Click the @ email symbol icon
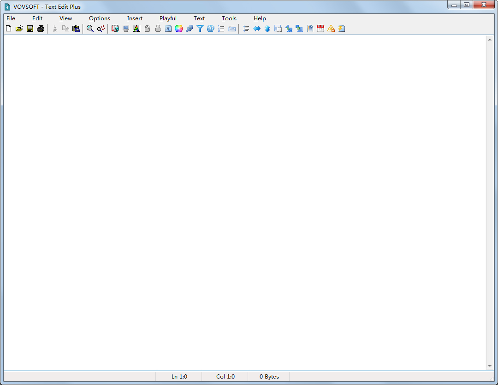498x385 pixels. pos(211,29)
